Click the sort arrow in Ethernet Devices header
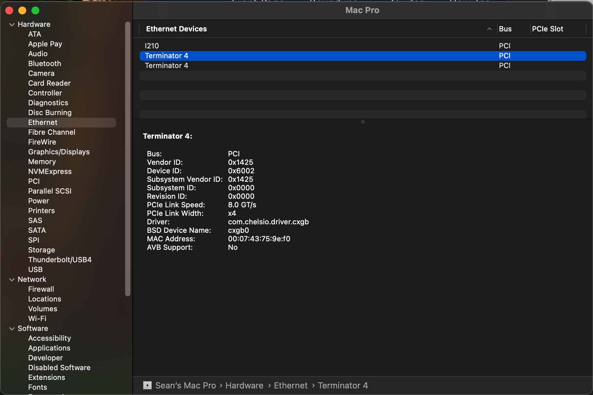 click(489, 29)
